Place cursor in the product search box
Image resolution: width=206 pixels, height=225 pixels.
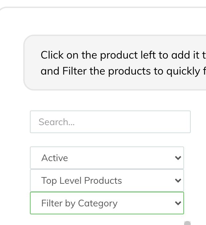tap(110, 122)
